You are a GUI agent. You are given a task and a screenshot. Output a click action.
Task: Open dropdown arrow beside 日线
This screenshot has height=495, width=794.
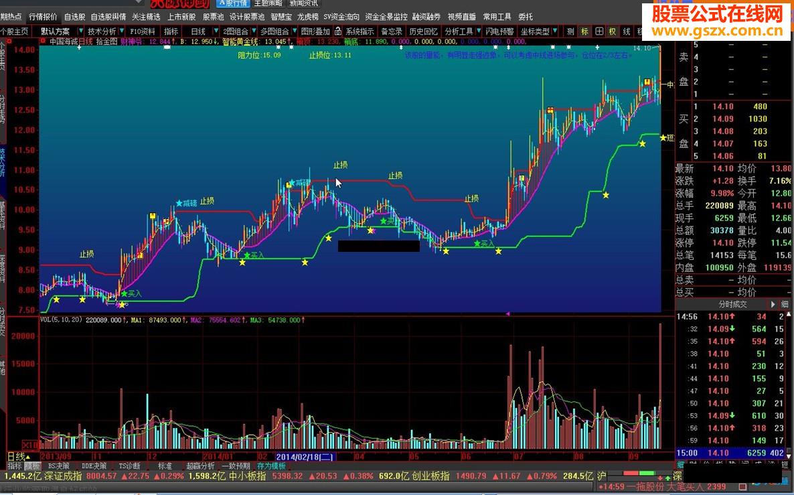215,31
